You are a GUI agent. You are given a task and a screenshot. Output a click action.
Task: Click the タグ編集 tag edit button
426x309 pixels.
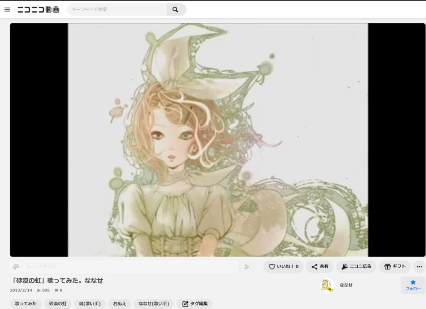[195, 304]
